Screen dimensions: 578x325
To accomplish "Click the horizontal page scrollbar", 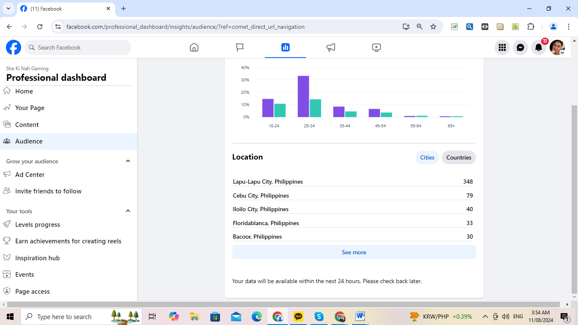I will coord(283,304).
